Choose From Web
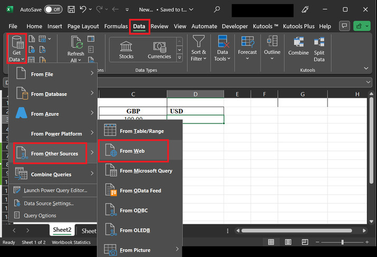Screen dimensions: 377x257 pyautogui.click(x=140, y=151)
